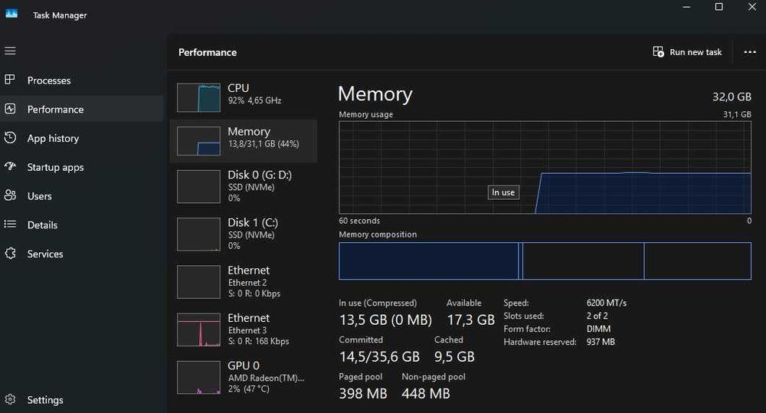Click the Run new task button
The image size is (766, 413).
coord(687,52)
